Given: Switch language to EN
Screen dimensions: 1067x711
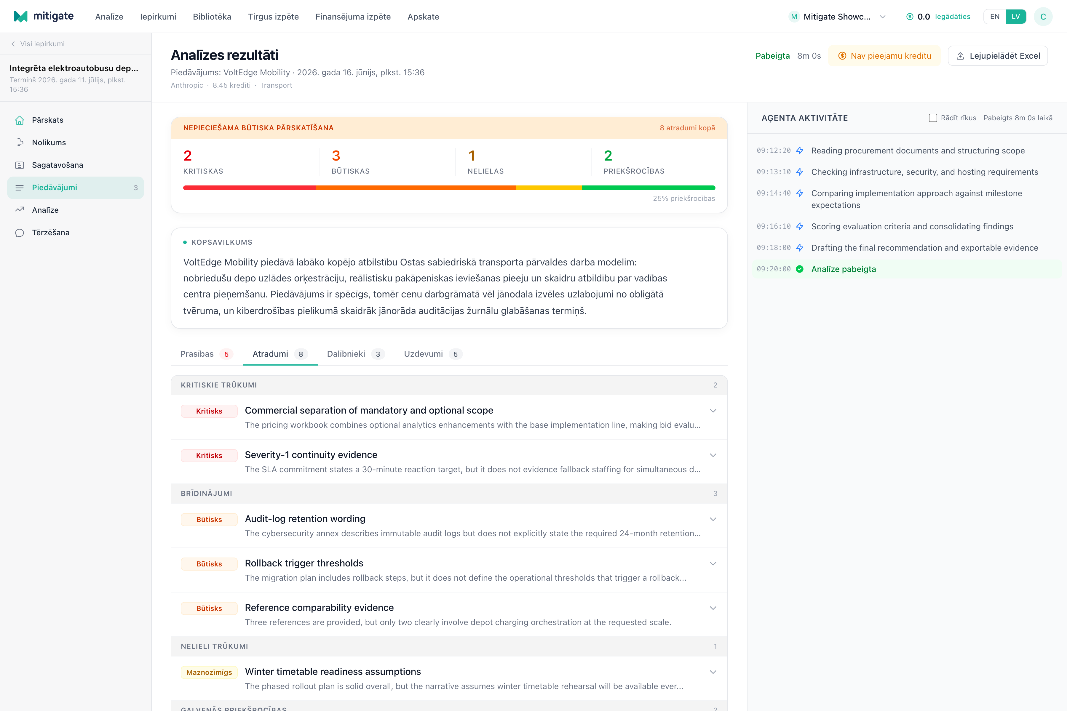Looking at the screenshot, I should pyautogui.click(x=994, y=17).
